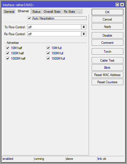Viewport: 127px width, 164px height.
Task: Uncheck 1000M half advertise option
Action: 8,58
